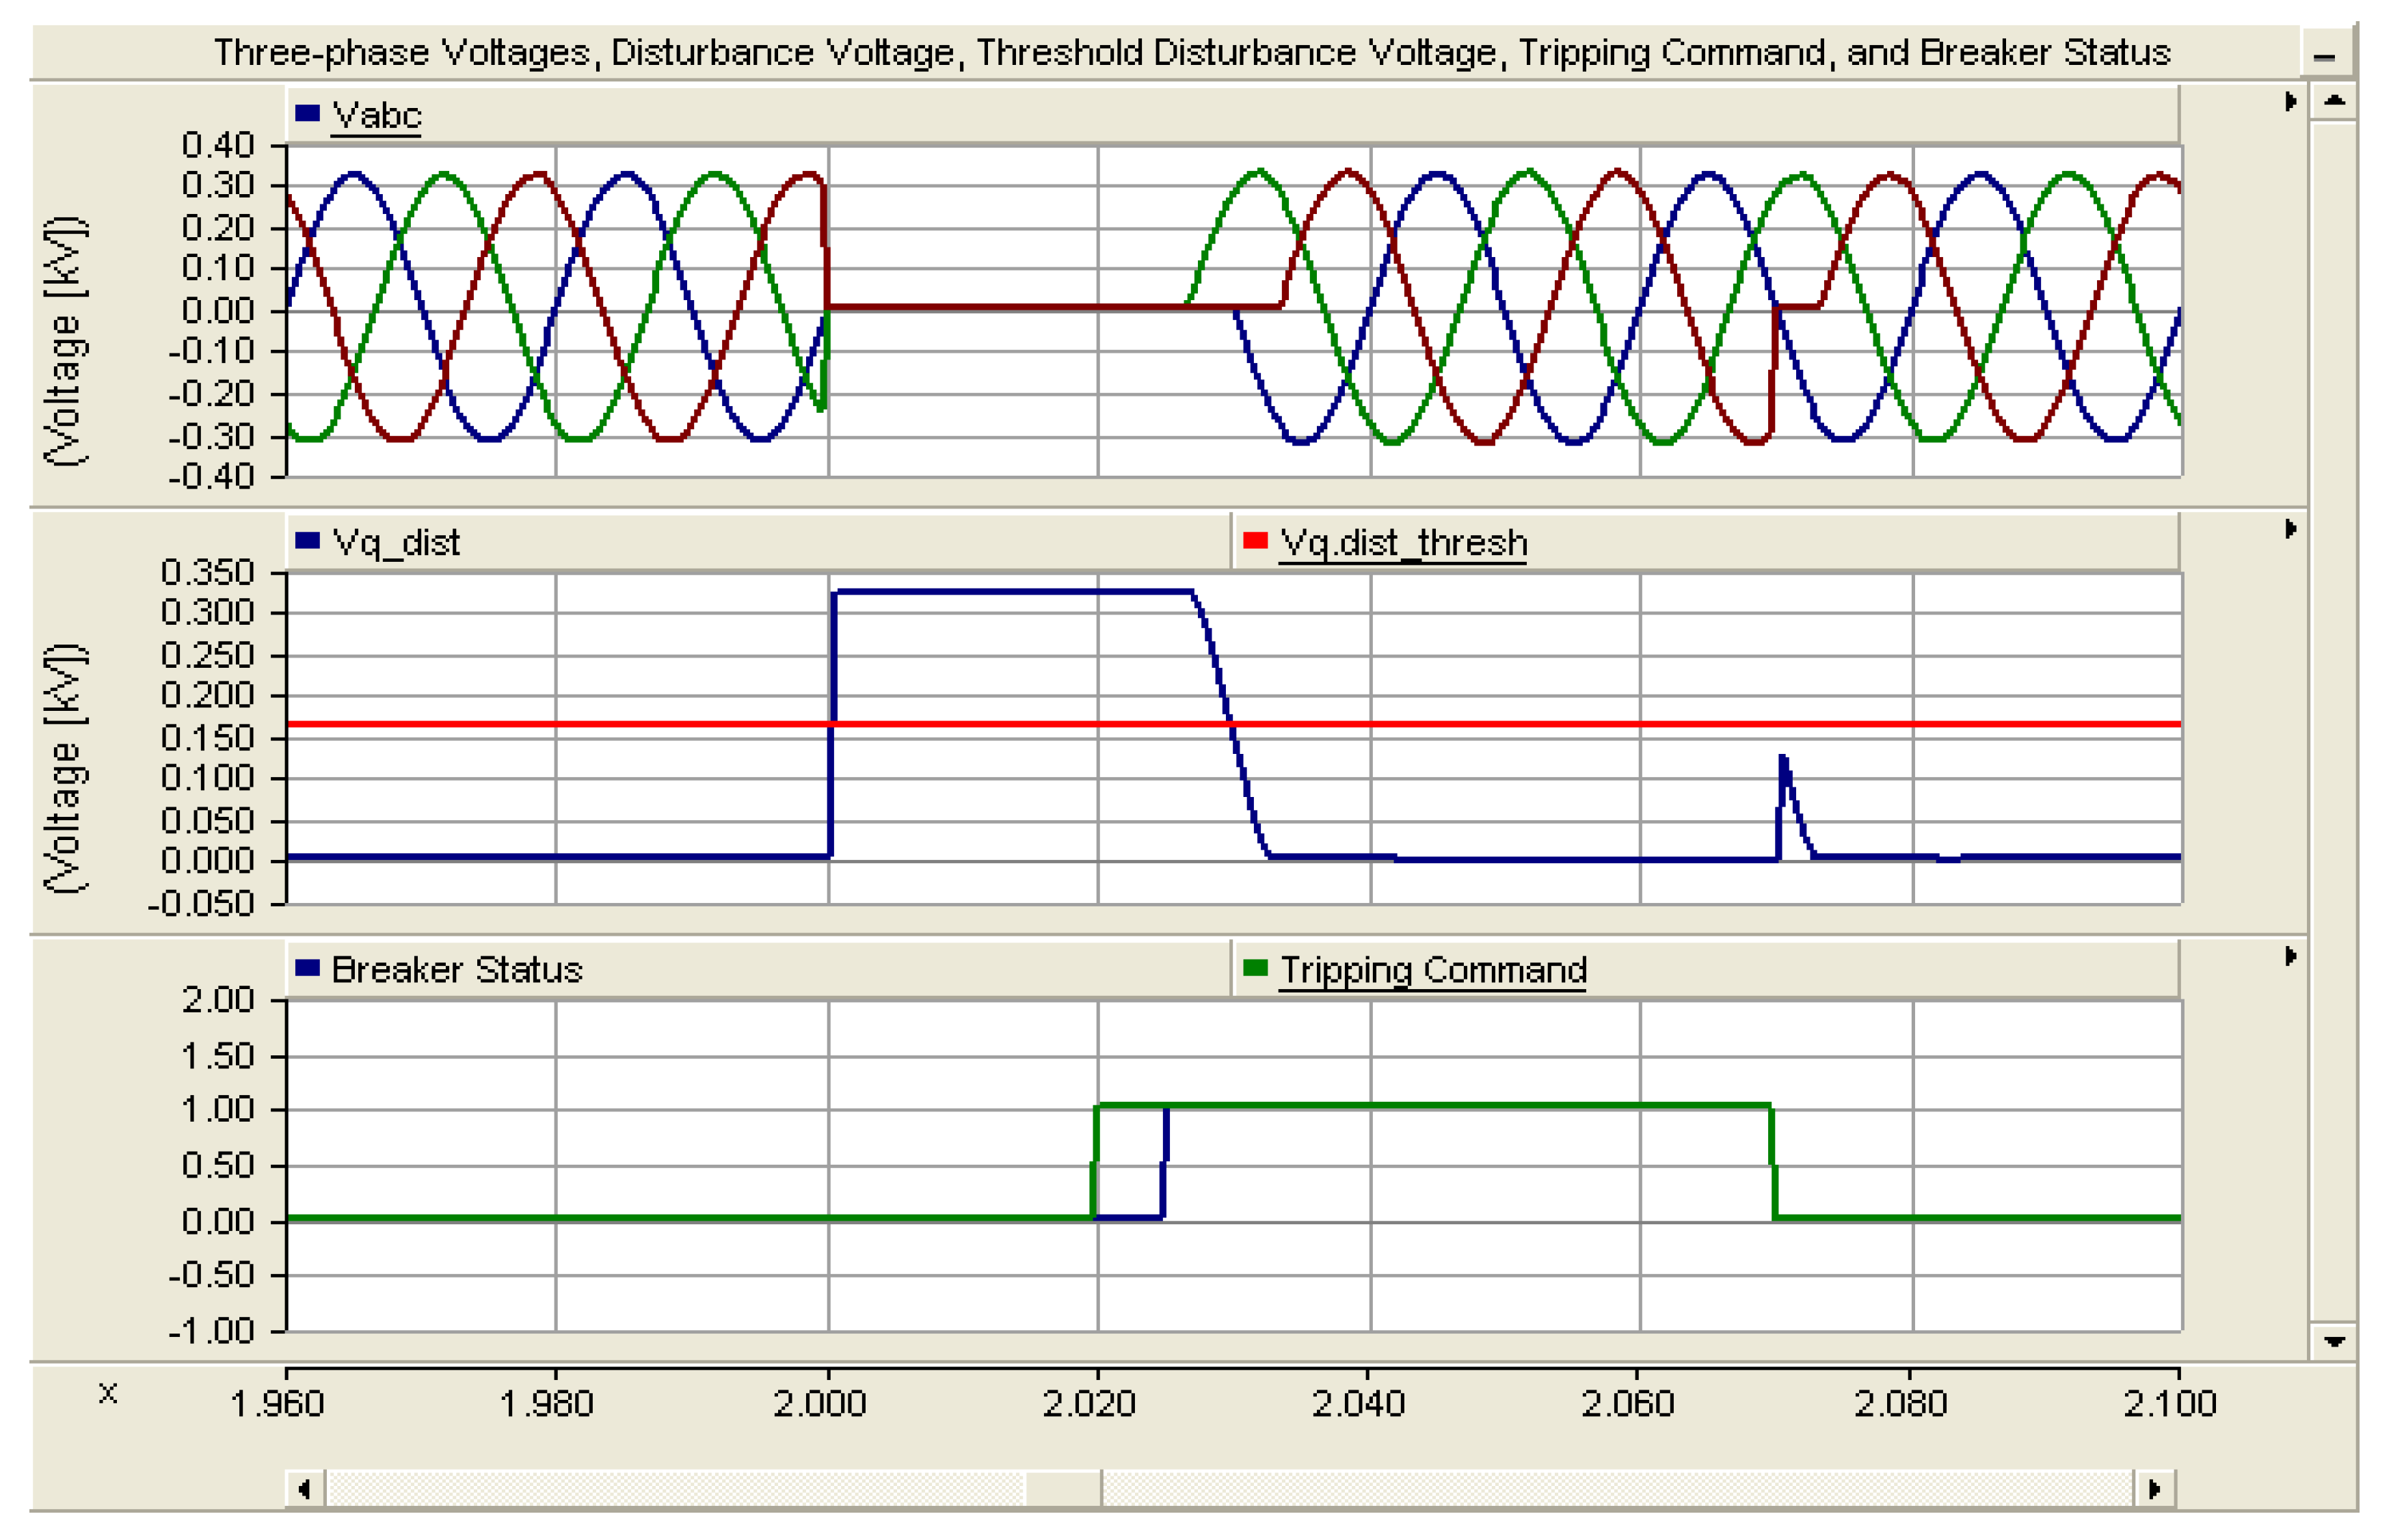
Task: Click the green Tripping Command legend marker
Action: tap(1255, 967)
